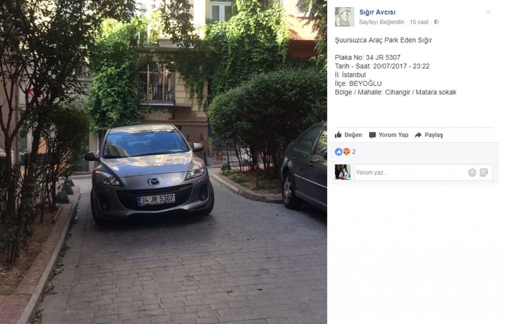The image size is (505, 324).
Task: Focus the 'Yorum yaz...' comment field
Action: tap(423, 173)
